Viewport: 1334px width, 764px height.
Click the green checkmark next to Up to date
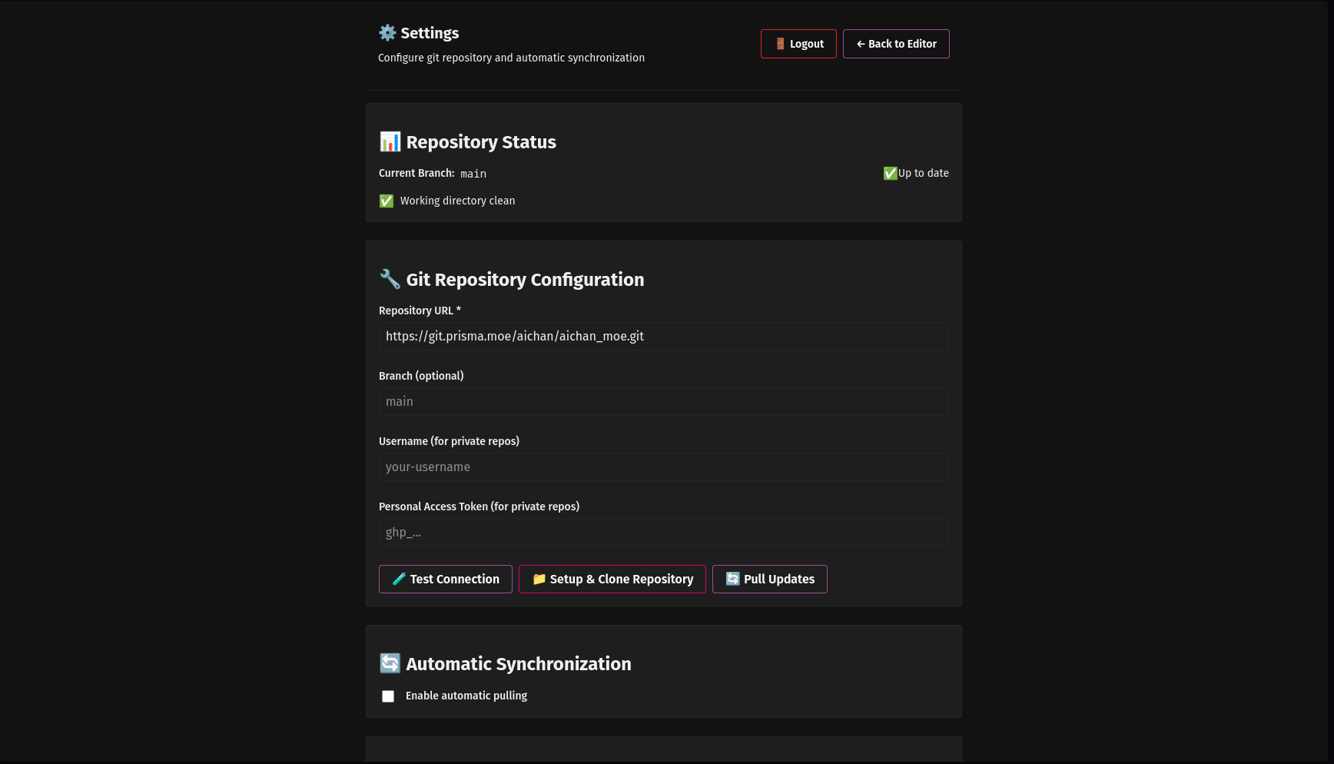point(890,174)
